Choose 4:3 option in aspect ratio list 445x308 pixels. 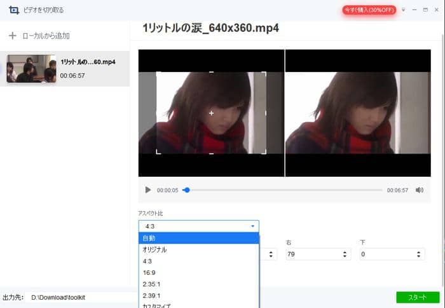(198, 261)
